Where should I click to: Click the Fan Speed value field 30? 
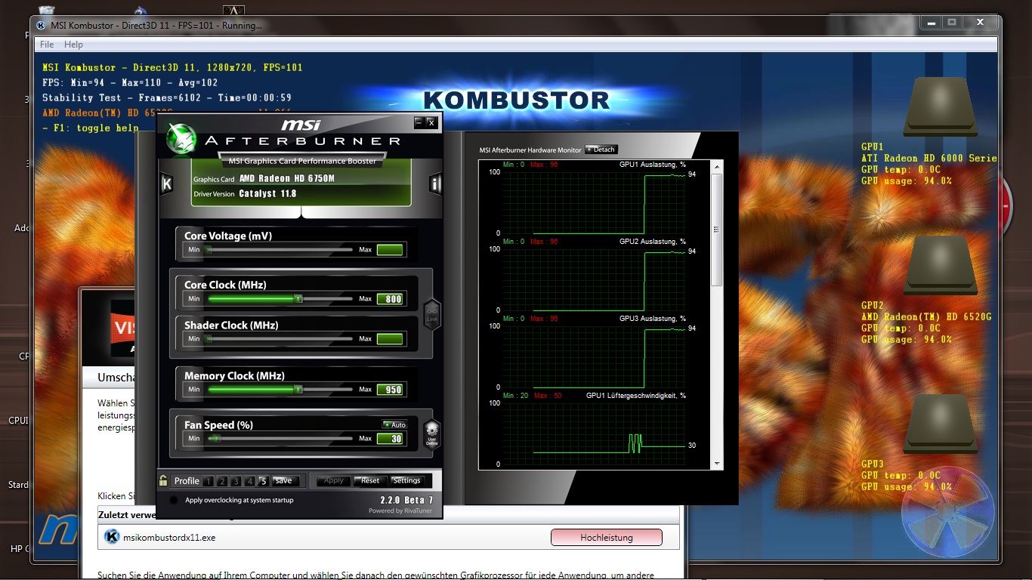pos(391,439)
